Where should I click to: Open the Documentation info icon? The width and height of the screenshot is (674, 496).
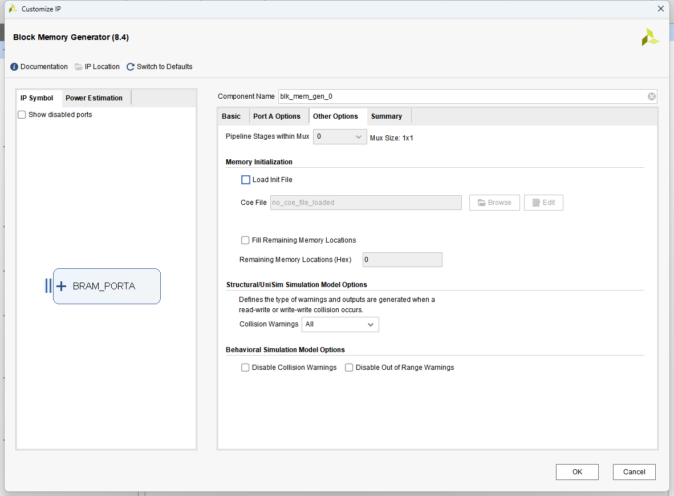(14, 67)
